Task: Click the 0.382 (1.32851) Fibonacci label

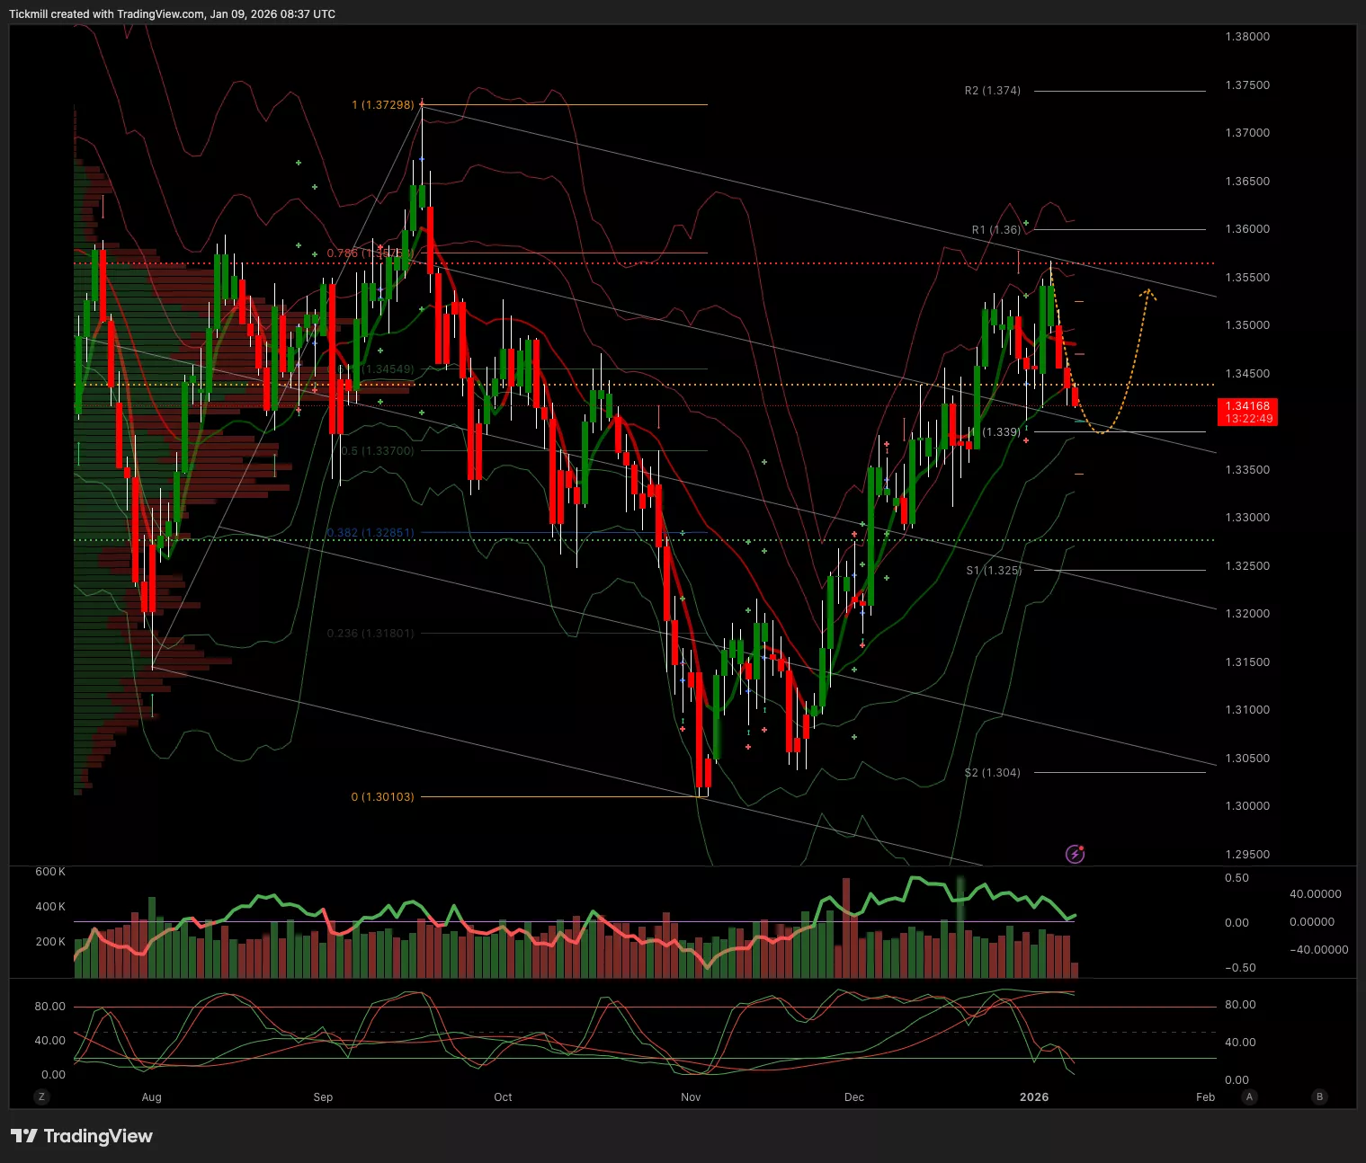Action: [x=371, y=533]
